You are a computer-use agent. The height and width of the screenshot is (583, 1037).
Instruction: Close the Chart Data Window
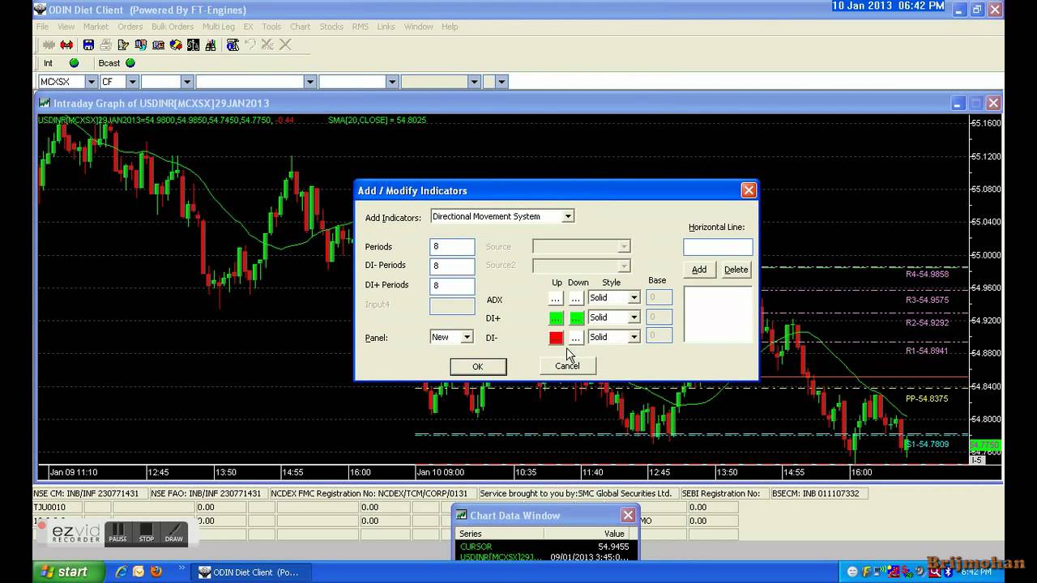click(x=628, y=515)
